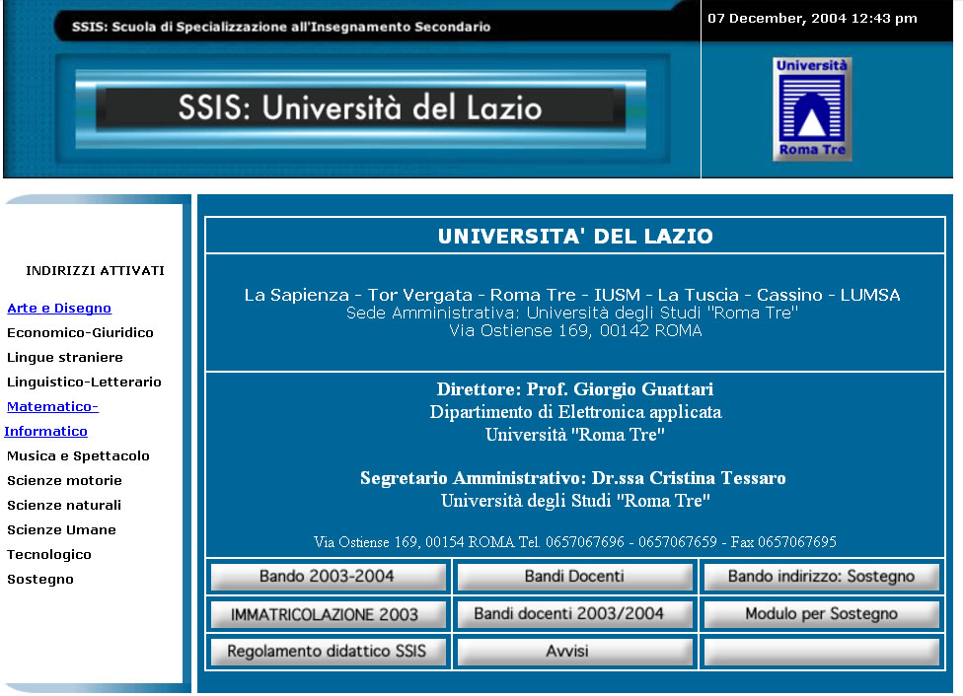Click the Bando indirizzo: Sostegno button
The height and width of the screenshot is (696, 963).
[821, 577]
